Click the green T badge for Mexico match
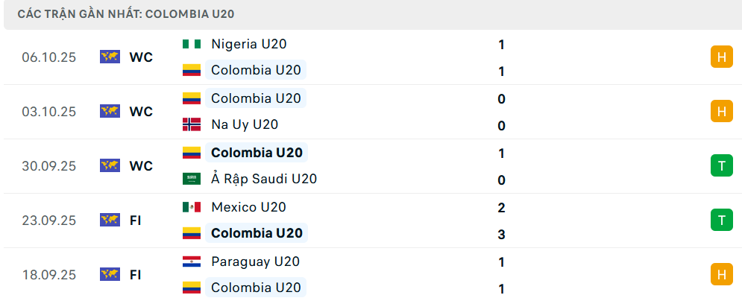This screenshot has height=298, width=742. (721, 220)
